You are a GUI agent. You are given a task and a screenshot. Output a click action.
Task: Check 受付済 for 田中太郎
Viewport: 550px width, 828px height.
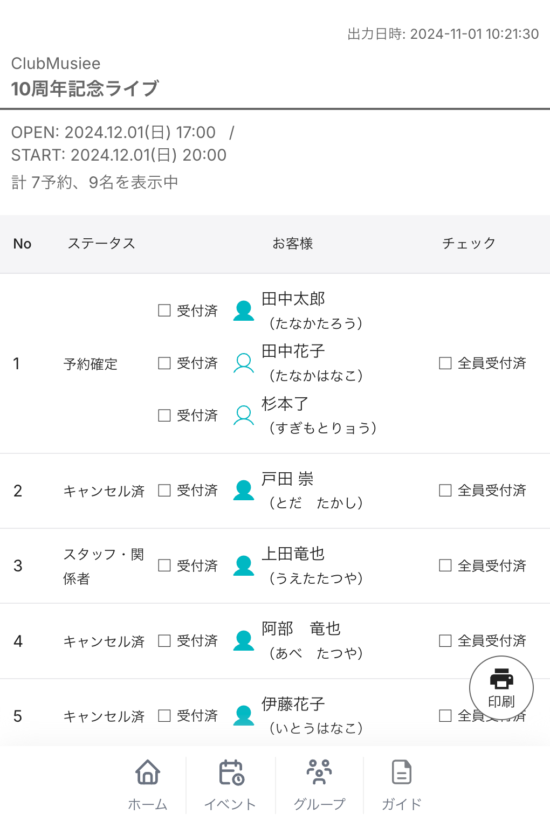(164, 310)
